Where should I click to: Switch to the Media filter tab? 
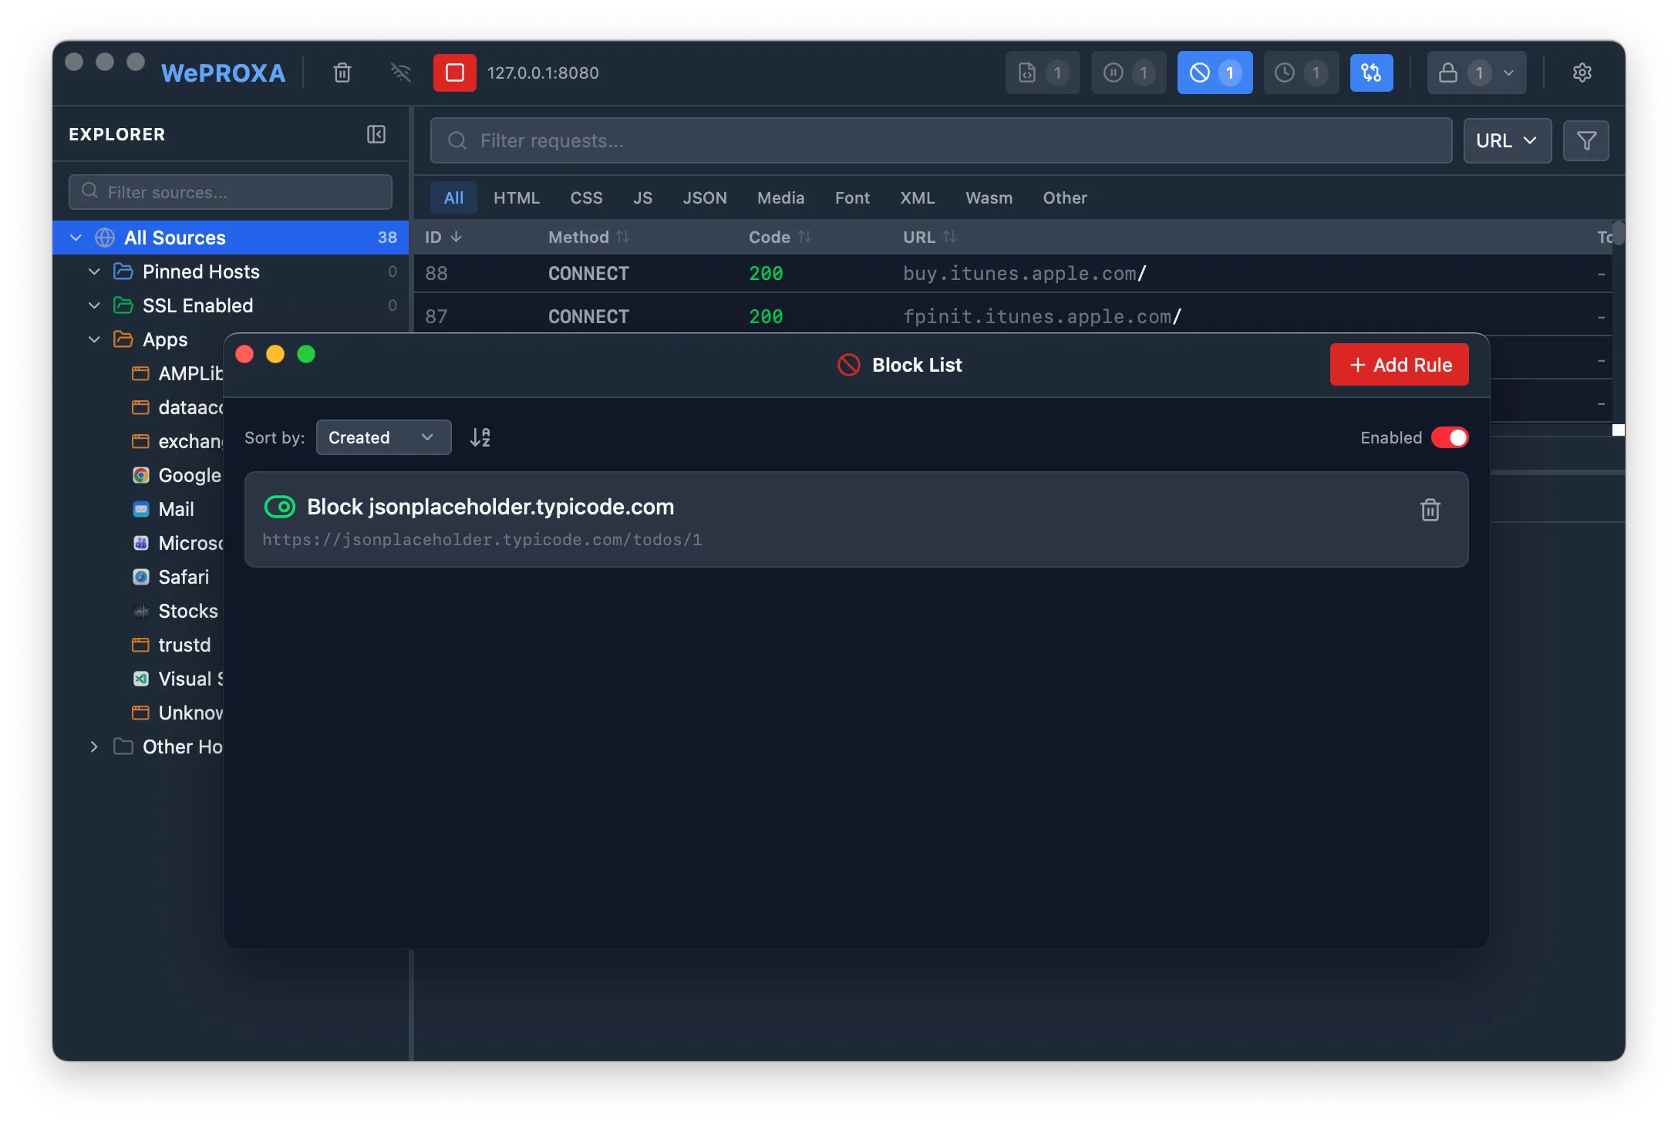pos(780,197)
